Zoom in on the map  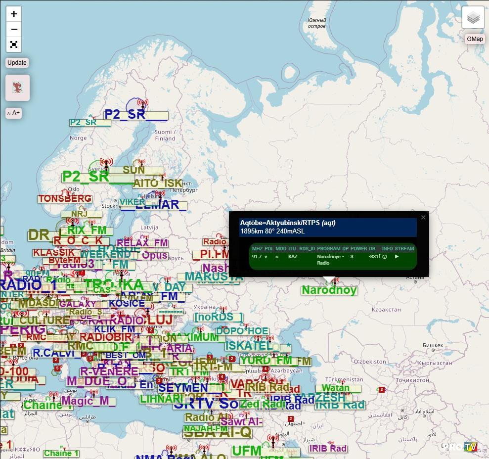[x=14, y=14]
